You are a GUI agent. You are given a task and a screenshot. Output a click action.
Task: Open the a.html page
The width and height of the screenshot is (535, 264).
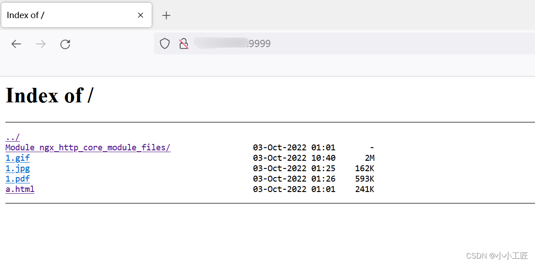[x=19, y=189]
